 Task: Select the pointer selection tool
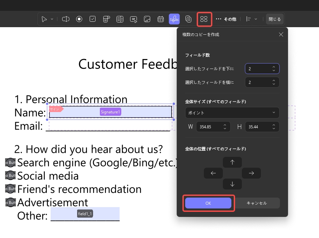[44, 19]
